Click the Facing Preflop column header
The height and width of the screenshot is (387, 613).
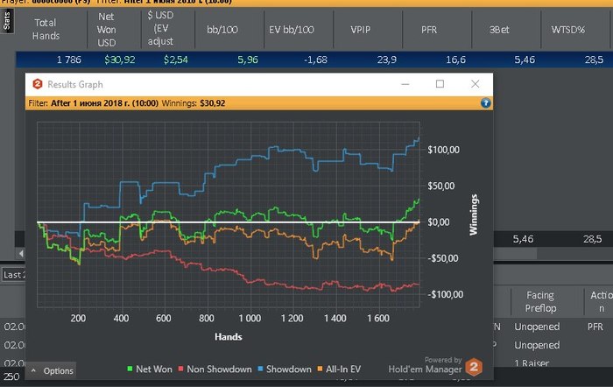[540, 301]
